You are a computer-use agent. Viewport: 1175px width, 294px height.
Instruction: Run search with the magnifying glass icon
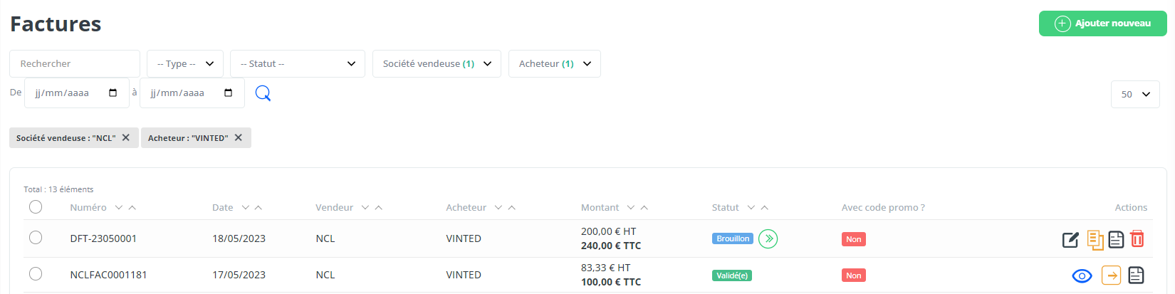[263, 93]
